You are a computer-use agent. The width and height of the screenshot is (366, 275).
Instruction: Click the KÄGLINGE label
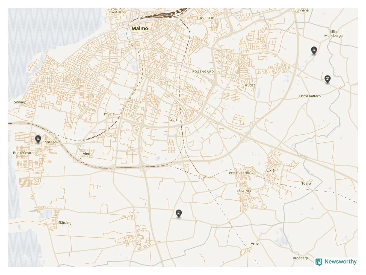click(244, 191)
